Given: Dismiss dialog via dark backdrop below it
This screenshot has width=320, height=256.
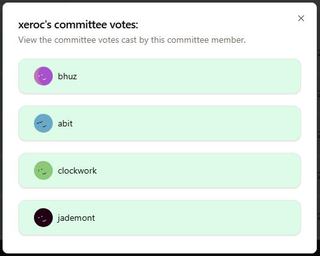Looking at the screenshot, I should point(160,255).
